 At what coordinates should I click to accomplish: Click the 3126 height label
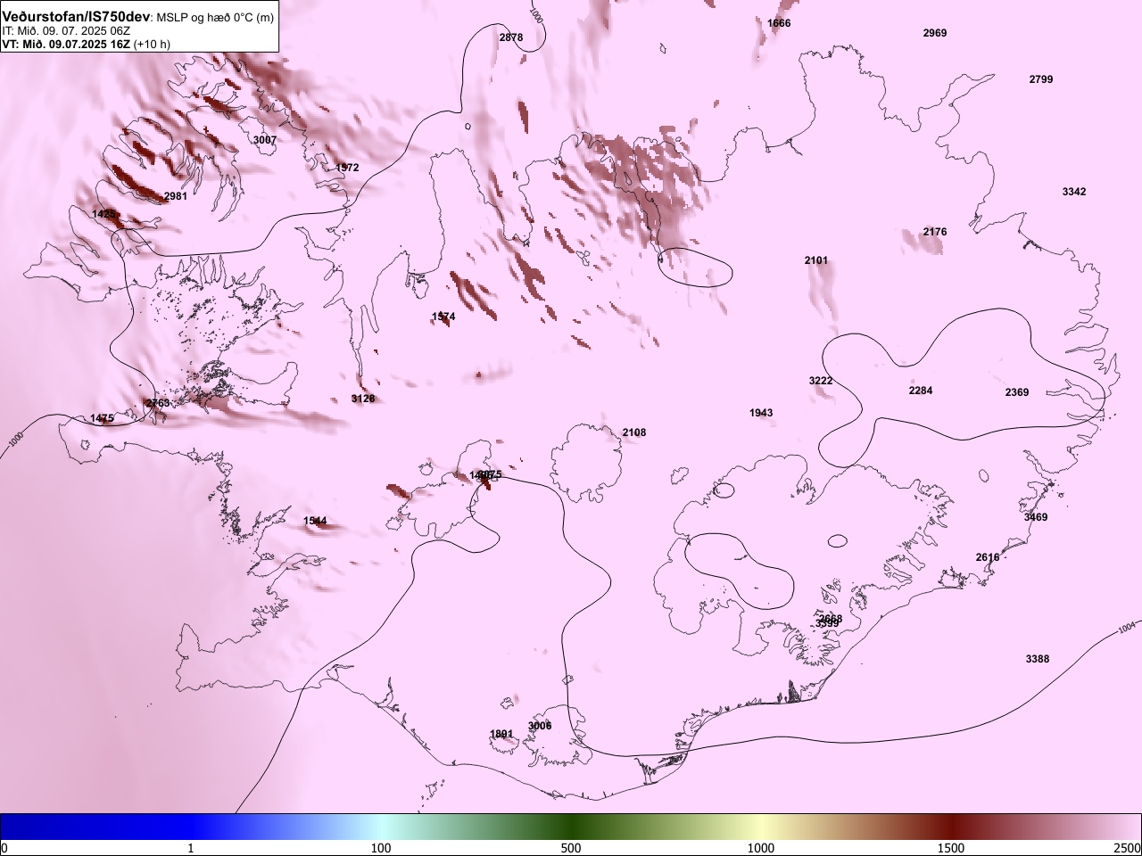pos(363,399)
